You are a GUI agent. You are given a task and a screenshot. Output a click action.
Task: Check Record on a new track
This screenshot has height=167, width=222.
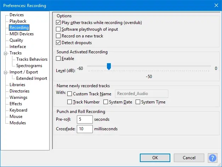pos(59,36)
